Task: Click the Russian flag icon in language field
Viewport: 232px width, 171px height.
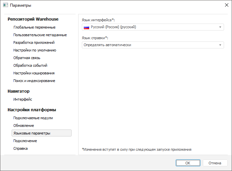Action: tap(87, 27)
